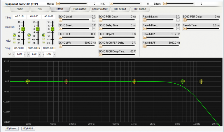Click the ECHO Delay Time slider handle
This screenshot has height=132, width=224.
(x=101, y=29)
